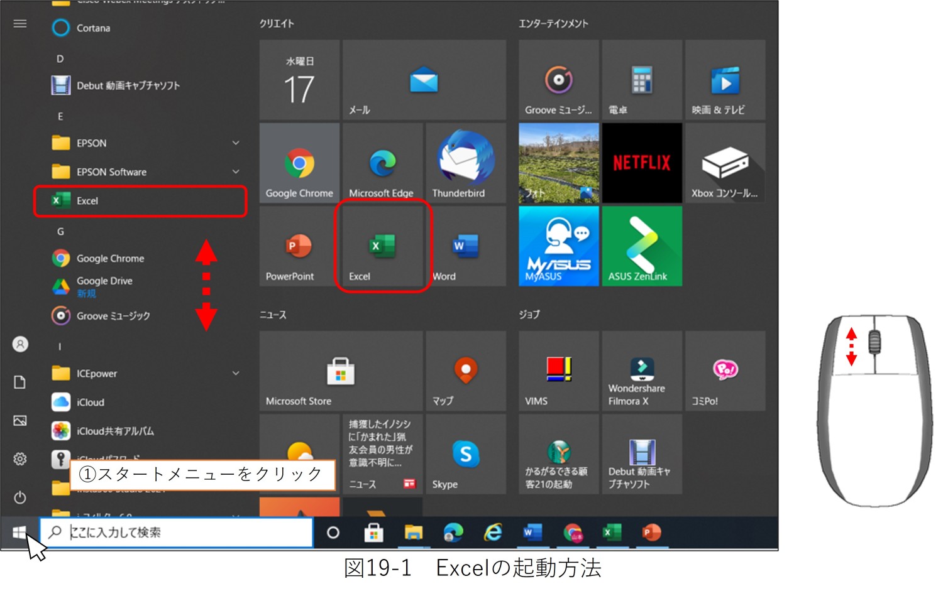Image resolution: width=943 pixels, height=596 pixels.
Task: Open the Wondershare Filmora X tile
Action: click(x=642, y=371)
